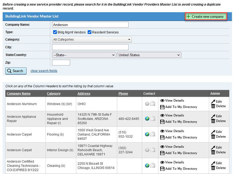This screenshot has width=233, height=174.
Task: Edit the Flooring Anderson Carpet record
Action: [216, 132]
